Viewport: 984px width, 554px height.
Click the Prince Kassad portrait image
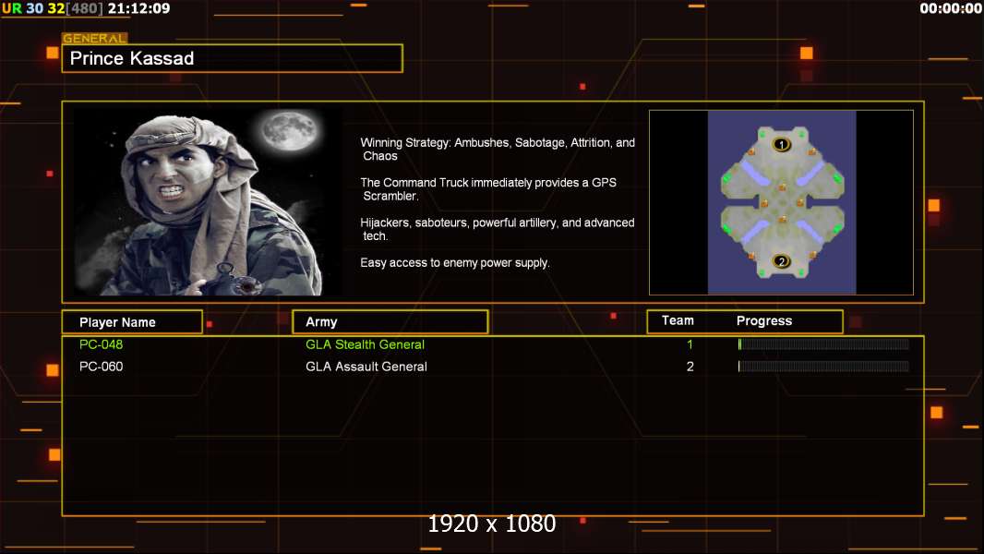209,201
